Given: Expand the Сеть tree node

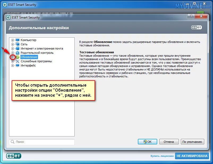Looking at the screenshot, I should click(12, 44).
